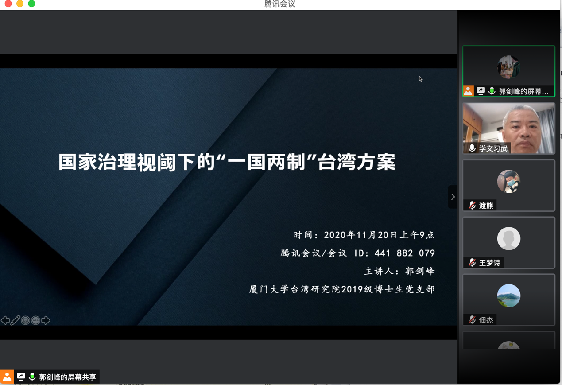This screenshot has height=385, width=562.
Task: Click 渡熊's profile avatar
Action: 508,181
